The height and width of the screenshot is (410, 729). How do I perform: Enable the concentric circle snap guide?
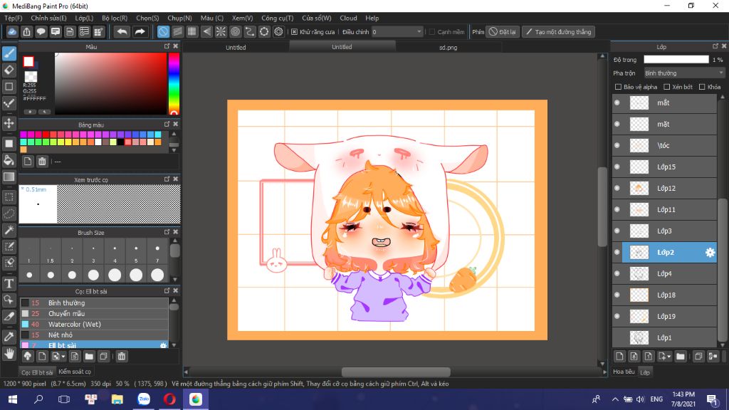(x=235, y=31)
